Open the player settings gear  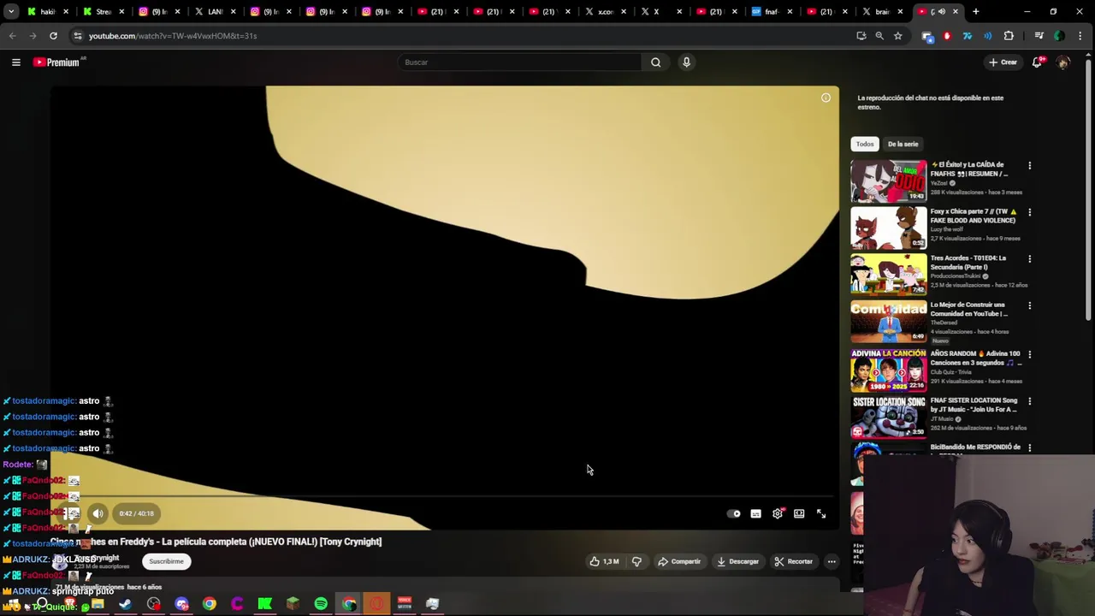point(778,513)
